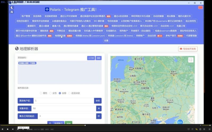
Task: Click the Polaris logo icon in header
Action: click(47, 10)
